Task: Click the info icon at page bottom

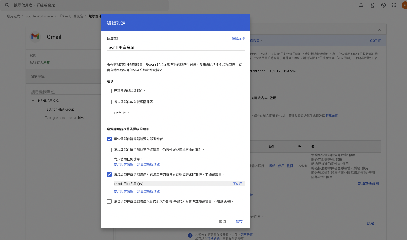Action: [x=190, y=235]
